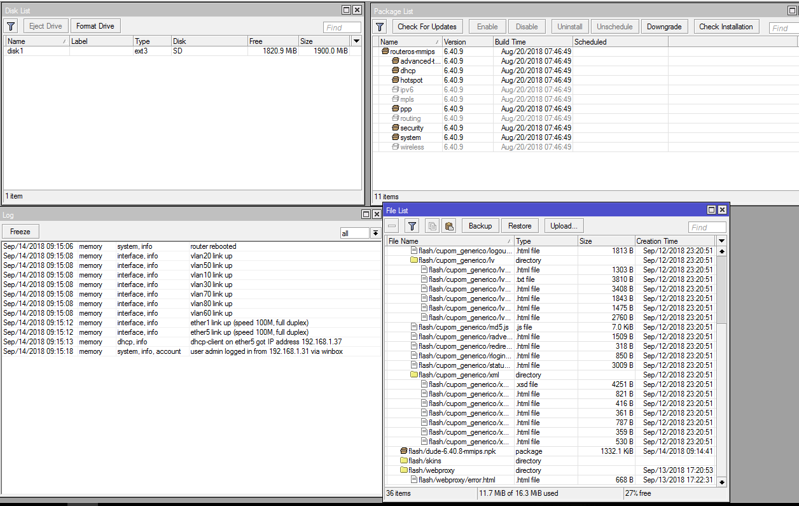Select the 'ether5 link up' log entry
Screen dimensions: 799x506
pos(191,332)
